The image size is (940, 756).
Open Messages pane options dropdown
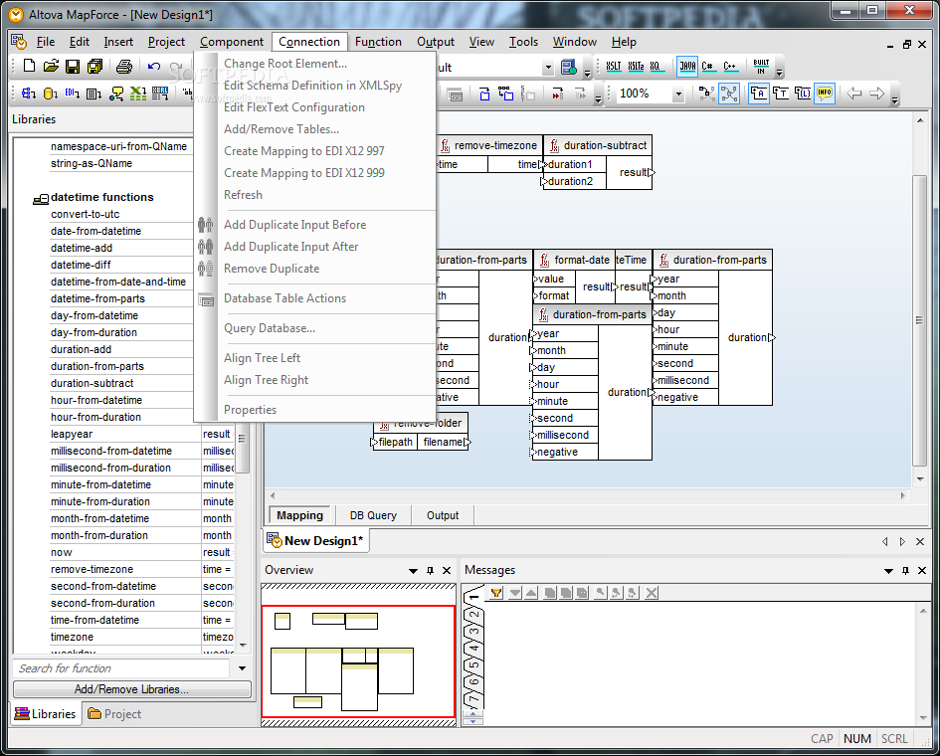point(888,571)
